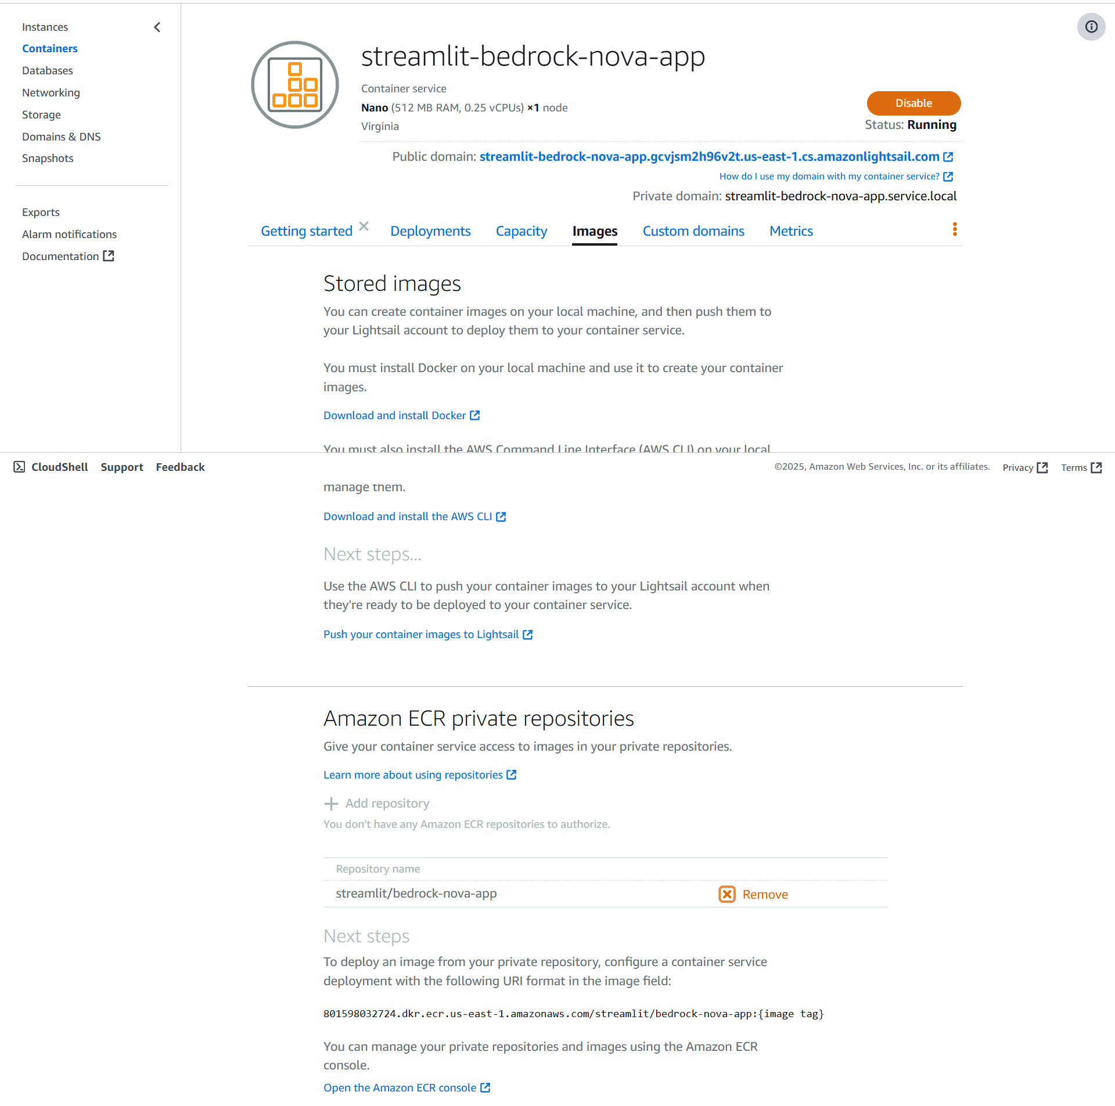Click the external link icon beside public domain
Screen dimensions: 1115x1106
(x=948, y=157)
